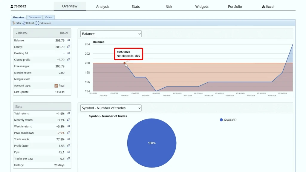Click the XAUUSD legend color dot
Viewport: 306px width, 172px height.
pos(221,120)
